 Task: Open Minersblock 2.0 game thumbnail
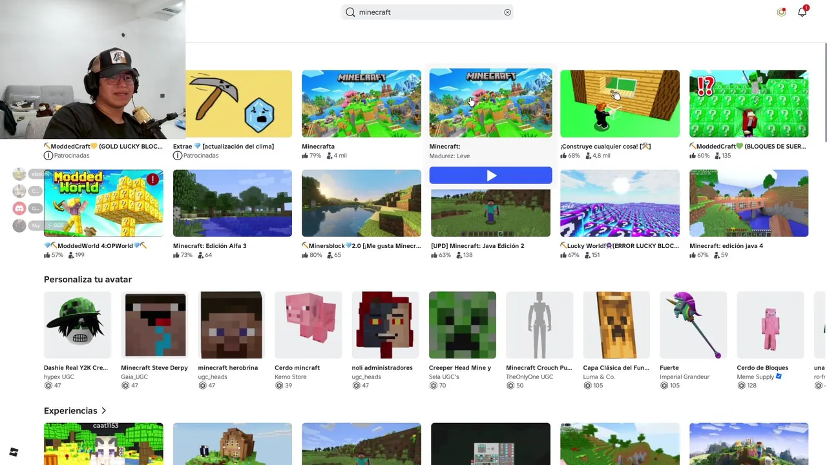[361, 203]
